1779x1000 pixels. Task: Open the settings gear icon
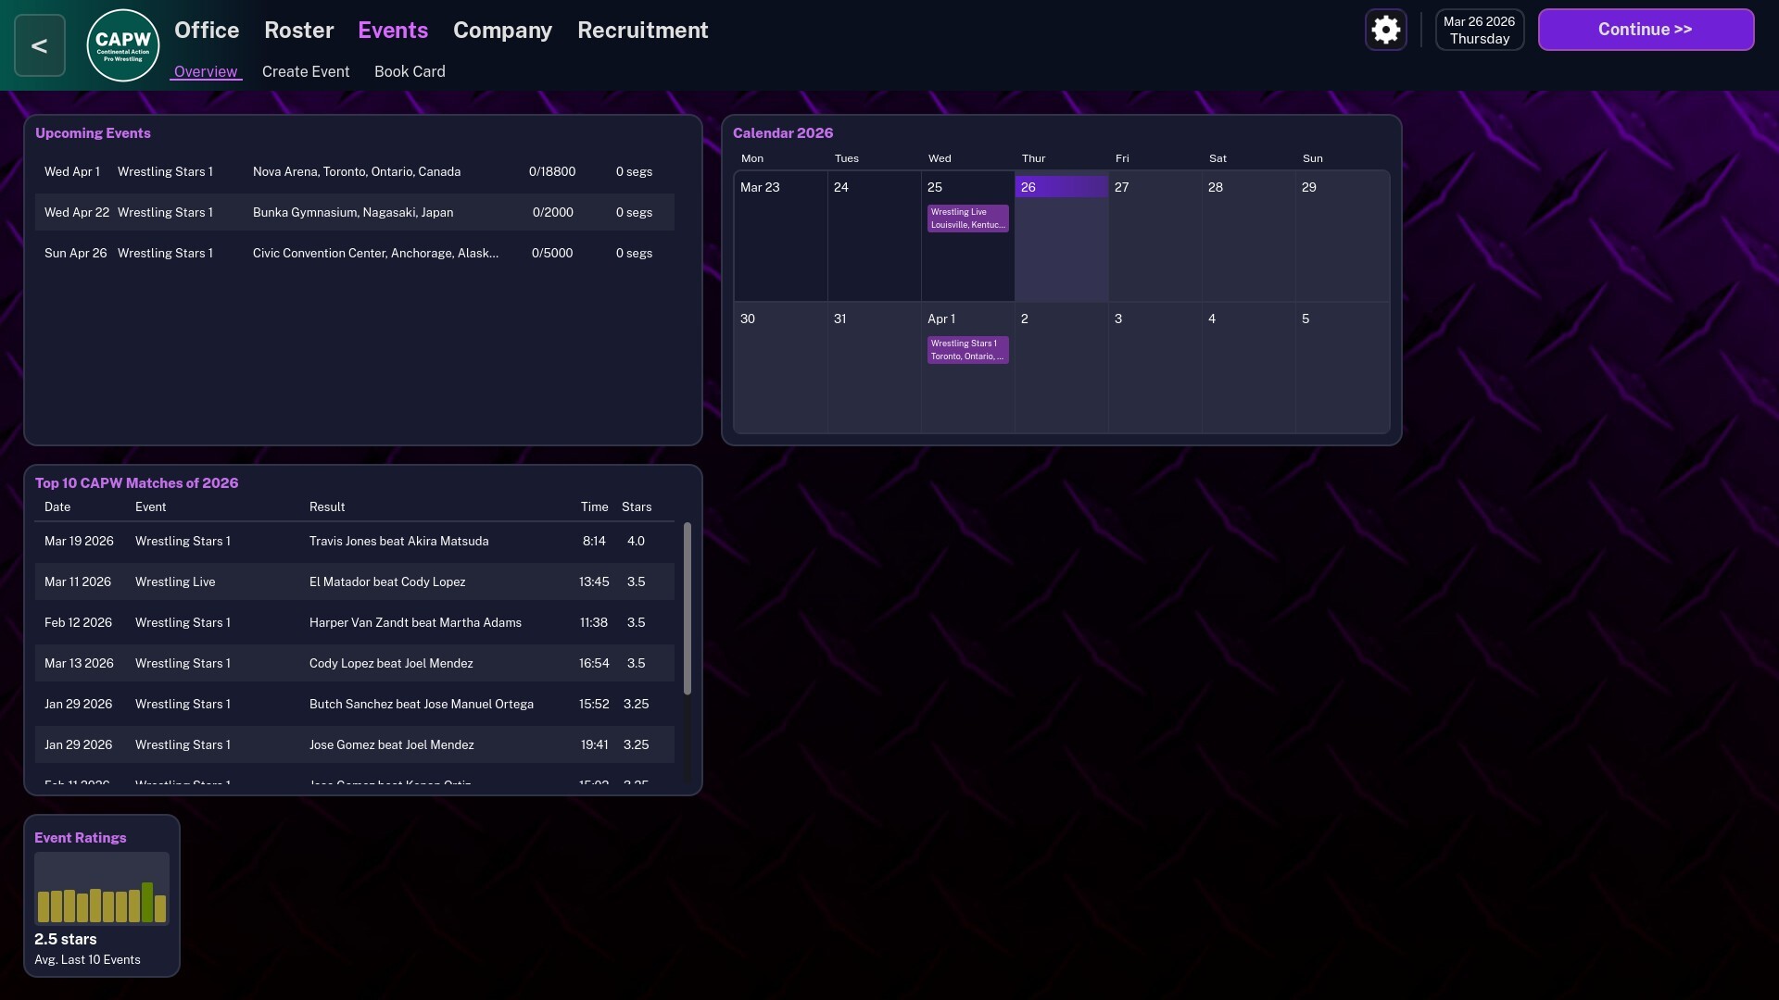(x=1385, y=31)
